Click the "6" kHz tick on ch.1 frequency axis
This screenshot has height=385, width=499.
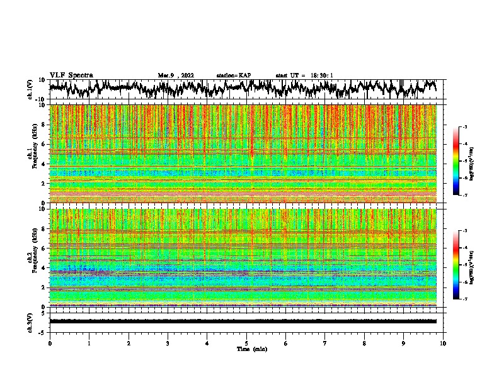pos(44,145)
